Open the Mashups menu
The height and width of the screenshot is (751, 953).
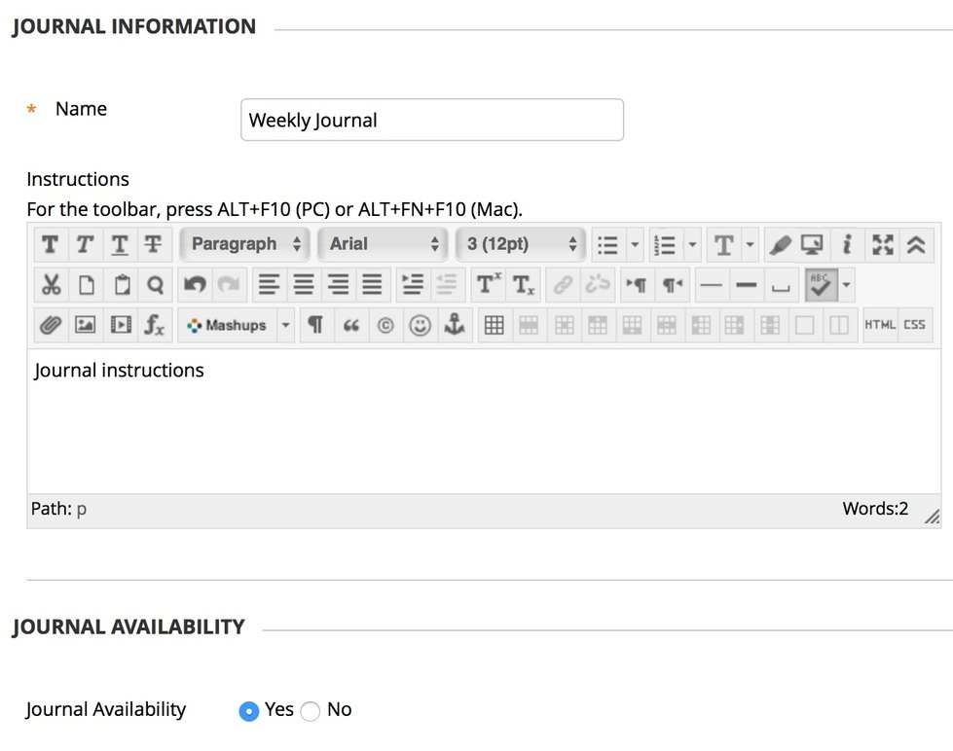(x=236, y=326)
